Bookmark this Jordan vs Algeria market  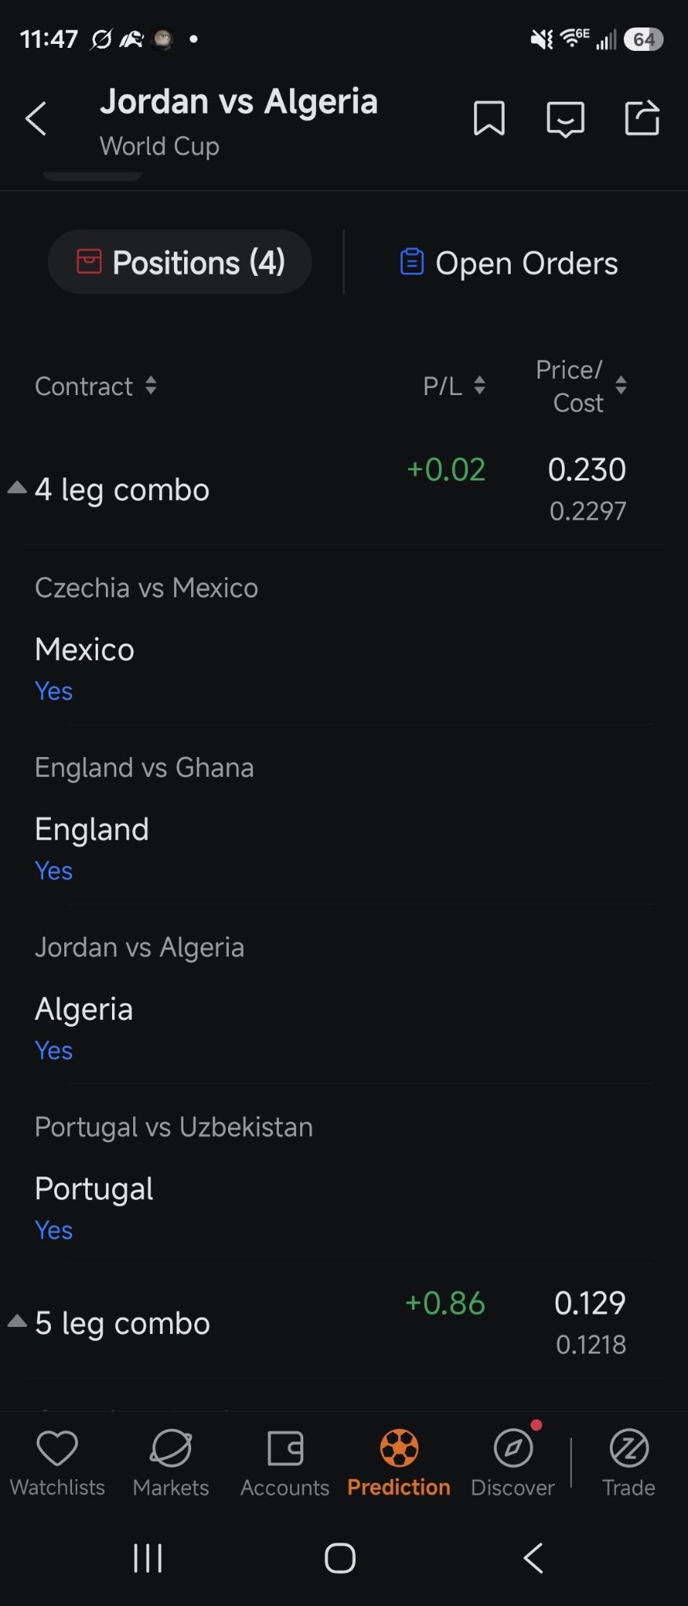(489, 119)
